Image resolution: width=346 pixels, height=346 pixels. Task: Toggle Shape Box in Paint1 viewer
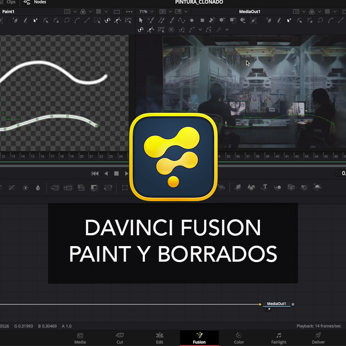(x=128, y=20)
